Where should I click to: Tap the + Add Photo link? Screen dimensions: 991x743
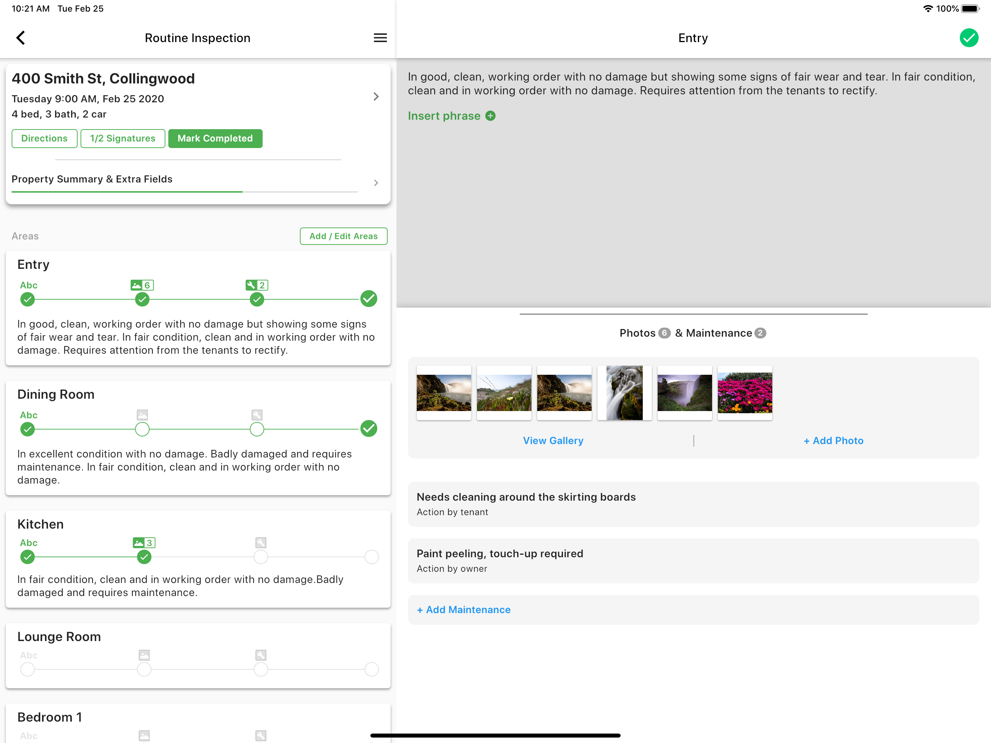(x=833, y=440)
